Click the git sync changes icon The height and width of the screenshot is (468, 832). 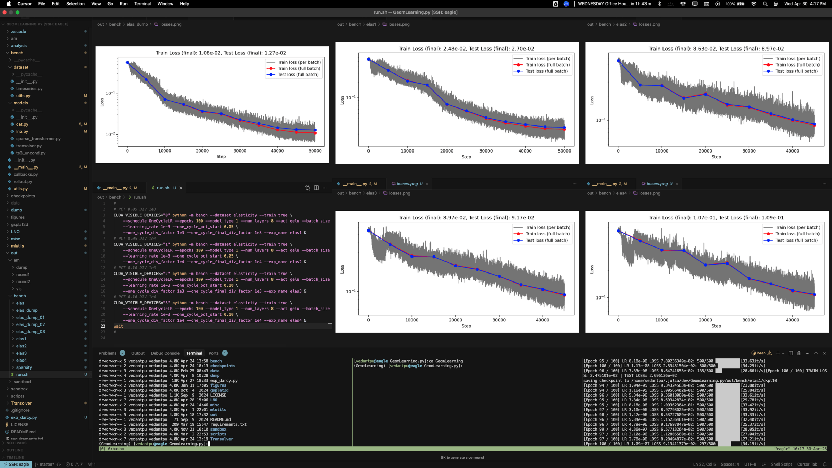coord(59,464)
